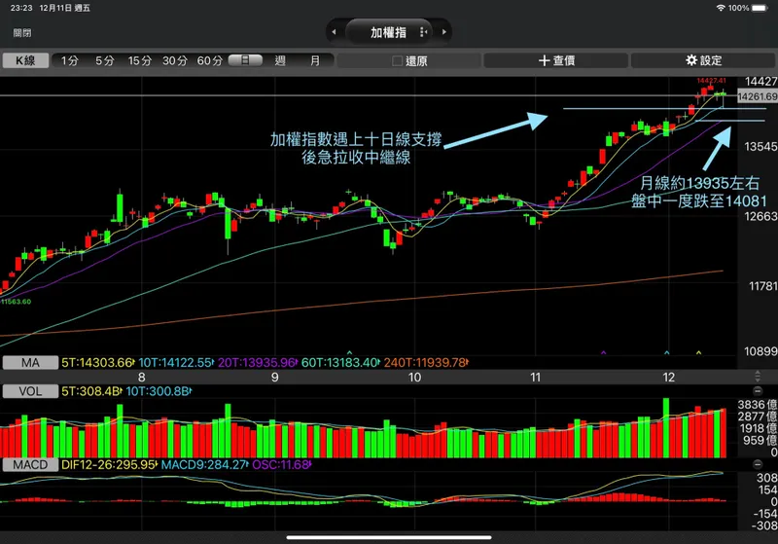Click the OSC:11.68 value
The width and height of the screenshot is (778, 544).
[281, 465]
